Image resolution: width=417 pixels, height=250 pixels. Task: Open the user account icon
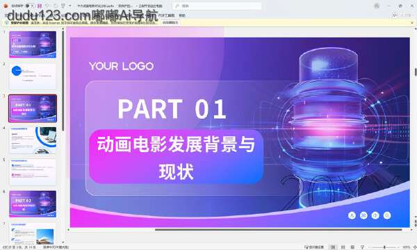pos(377,6)
